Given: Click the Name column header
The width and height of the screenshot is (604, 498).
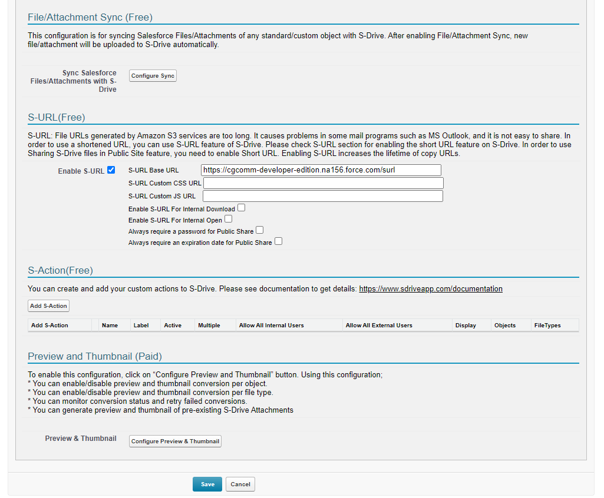Looking at the screenshot, I should [110, 326].
